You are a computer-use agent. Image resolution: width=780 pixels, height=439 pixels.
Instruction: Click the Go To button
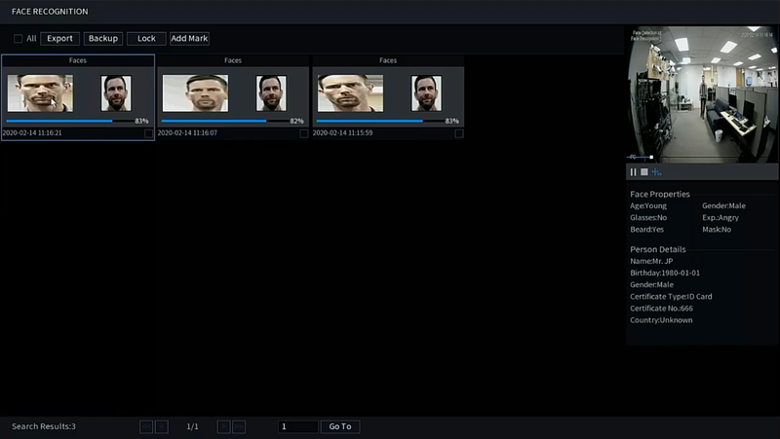point(339,426)
